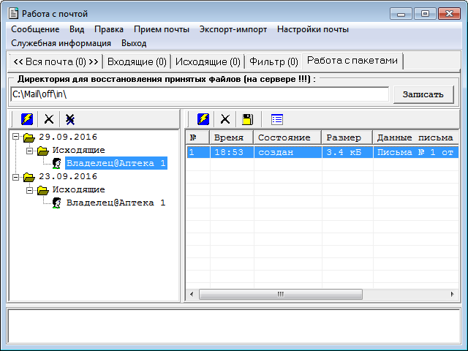Image resolution: width=468 pixels, height=351 pixels.
Task: Click the blue list view icon
Action: click(277, 119)
